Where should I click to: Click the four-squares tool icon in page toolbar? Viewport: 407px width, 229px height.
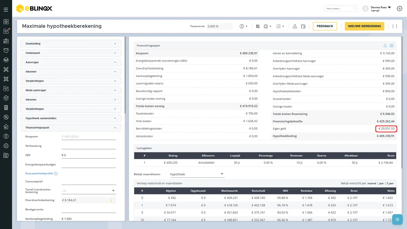click(258, 26)
